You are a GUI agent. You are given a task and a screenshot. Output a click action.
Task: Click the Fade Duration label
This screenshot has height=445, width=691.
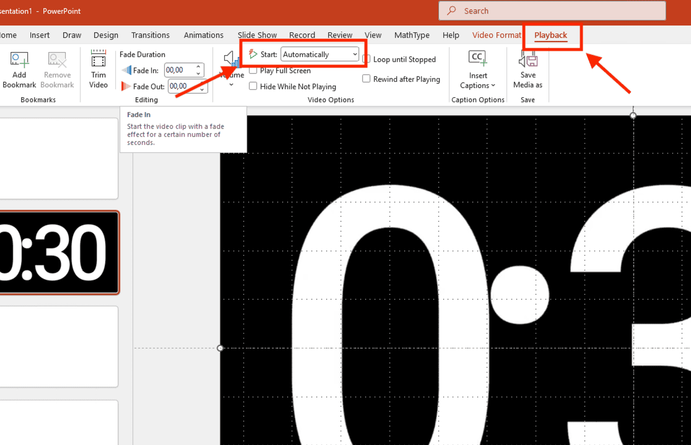pos(142,54)
